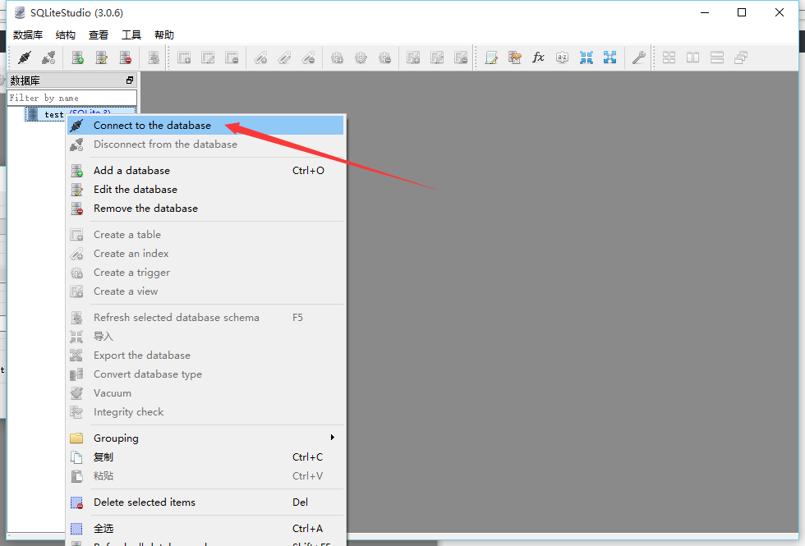Choose Delete selected items
The image size is (805, 546).
pos(205,502)
